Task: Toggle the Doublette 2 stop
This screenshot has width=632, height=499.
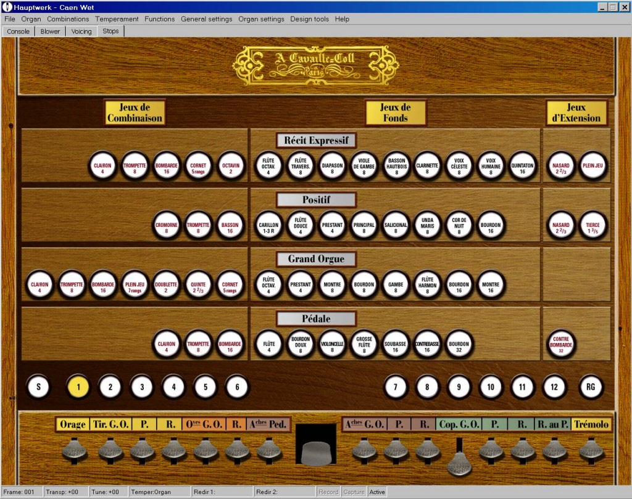Action: pyautogui.click(x=166, y=285)
